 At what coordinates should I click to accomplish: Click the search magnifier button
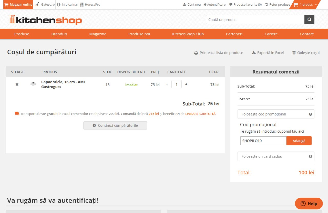pyautogui.click(x=309, y=19)
